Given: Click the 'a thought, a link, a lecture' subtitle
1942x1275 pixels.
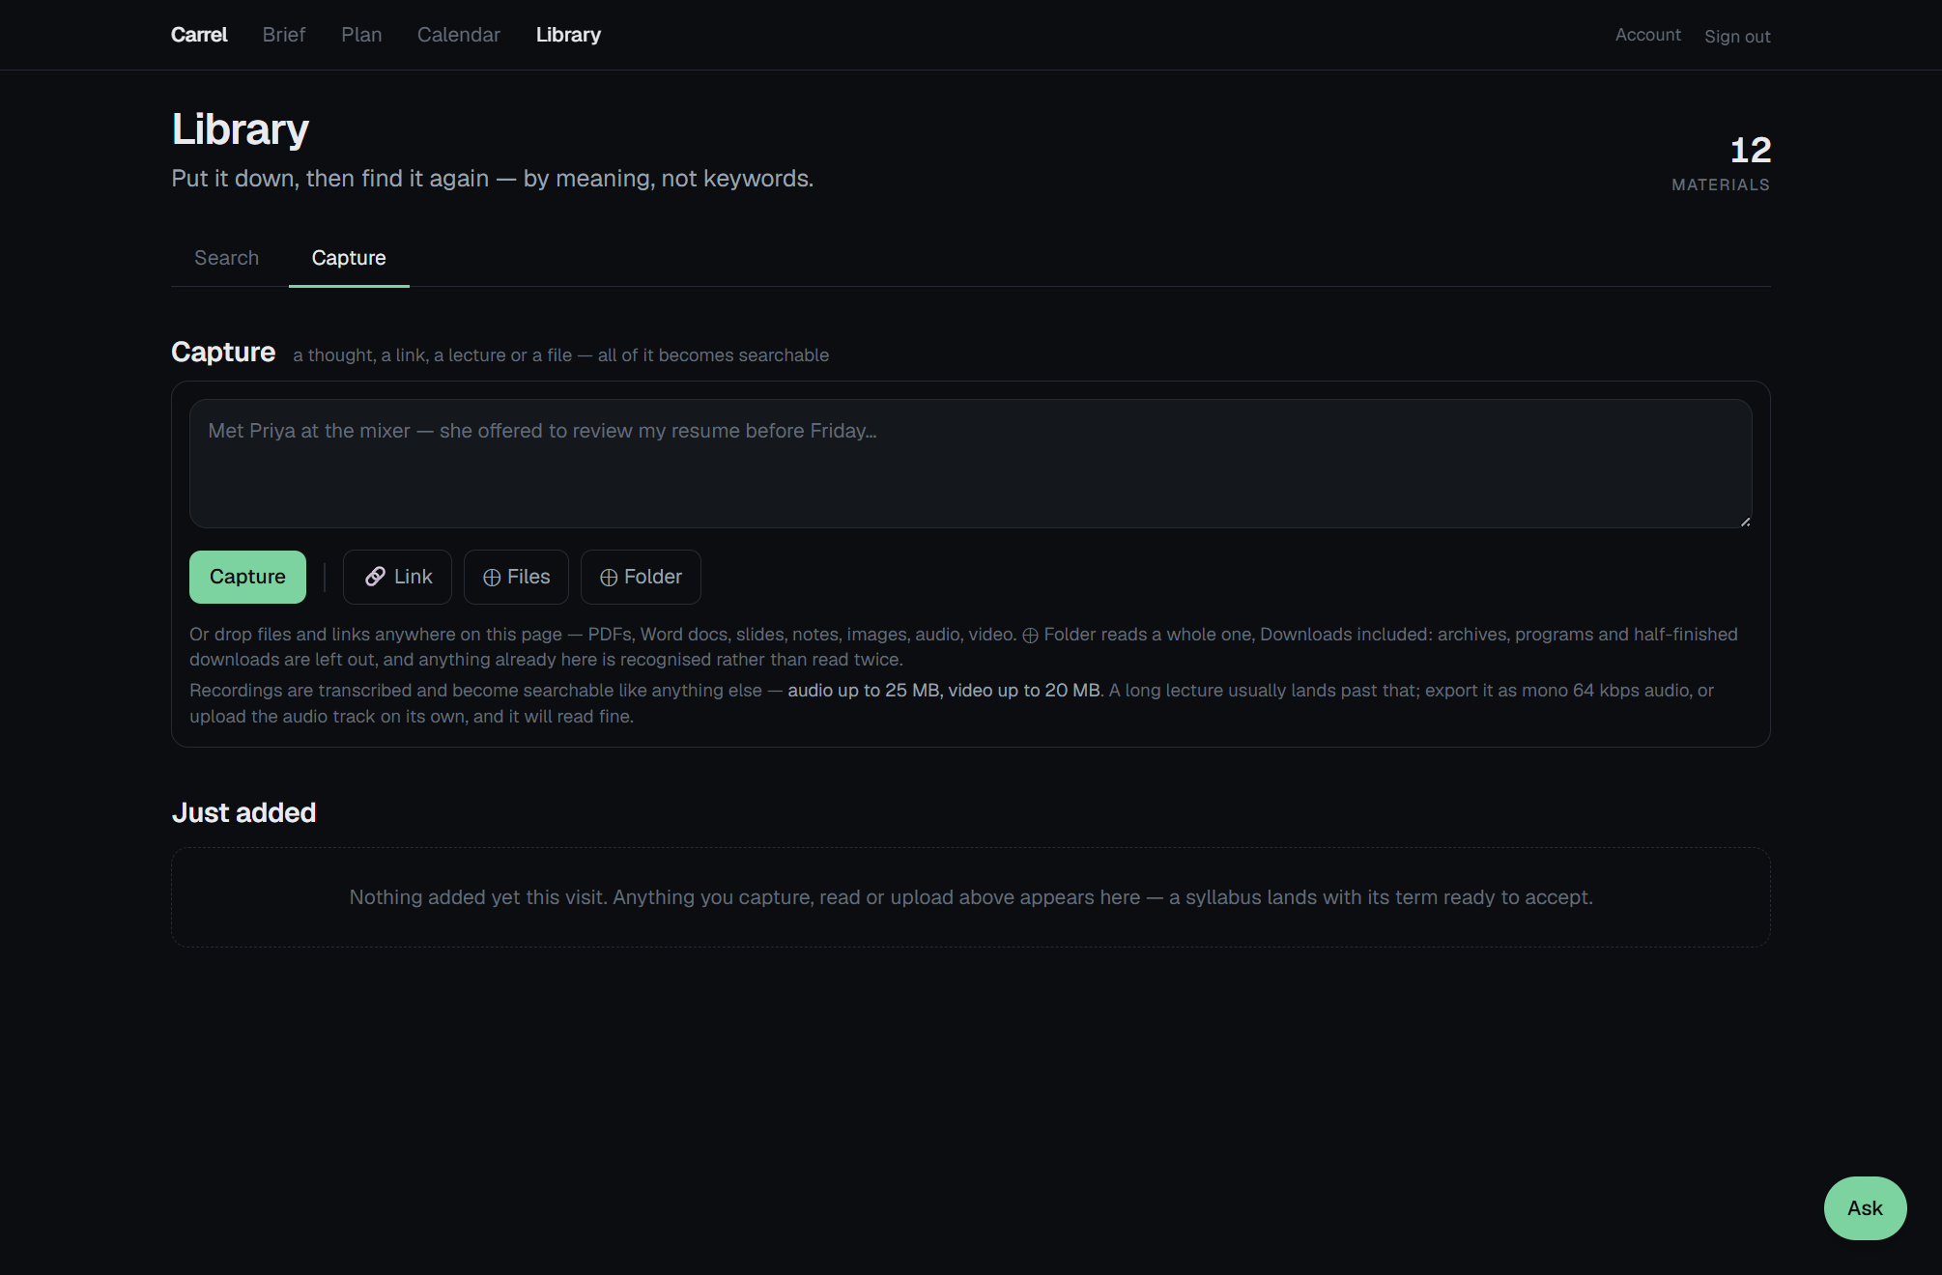Looking at the screenshot, I should (x=560, y=355).
